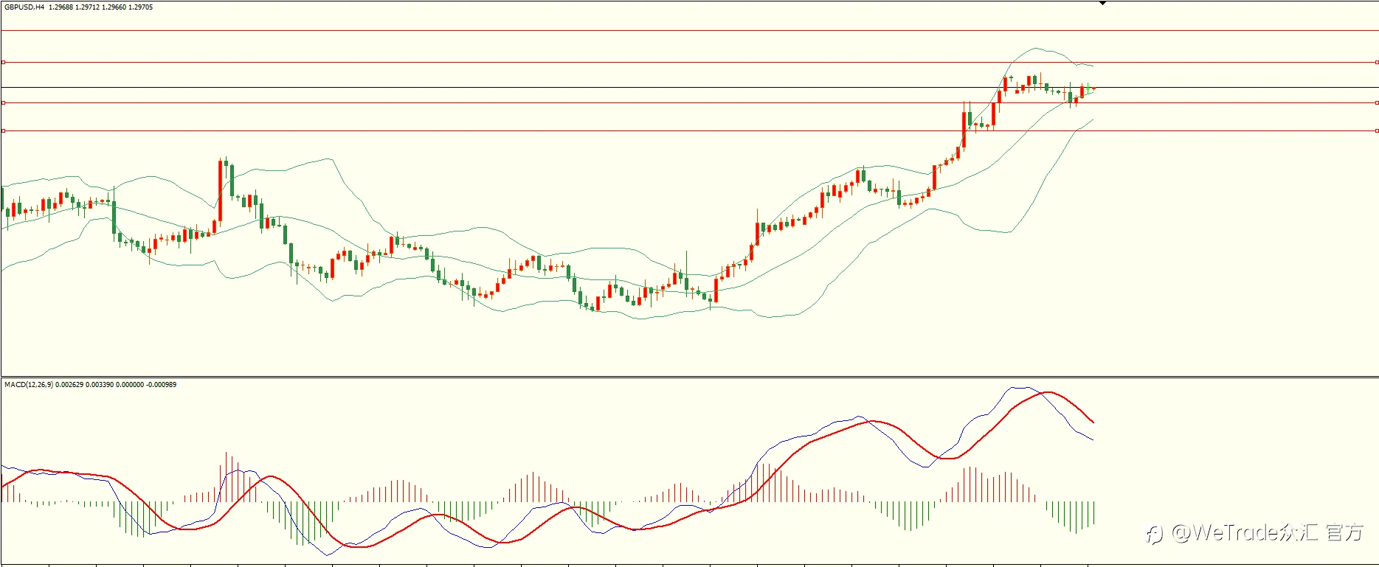Click right handle of the second red line

coord(1377,63)
